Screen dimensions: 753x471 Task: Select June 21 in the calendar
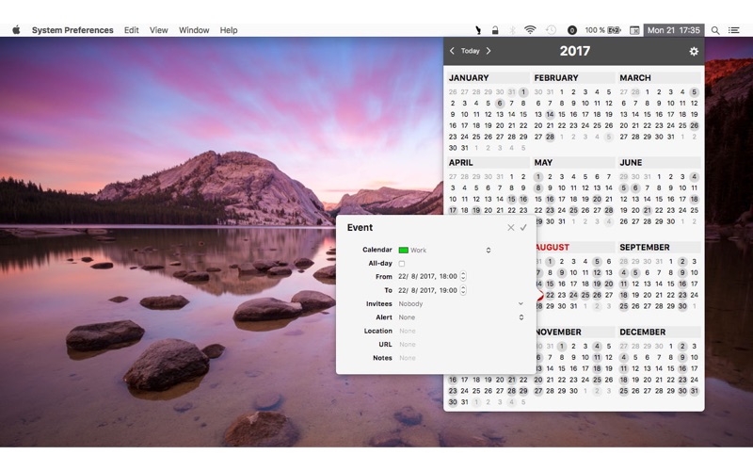point(647,210)
